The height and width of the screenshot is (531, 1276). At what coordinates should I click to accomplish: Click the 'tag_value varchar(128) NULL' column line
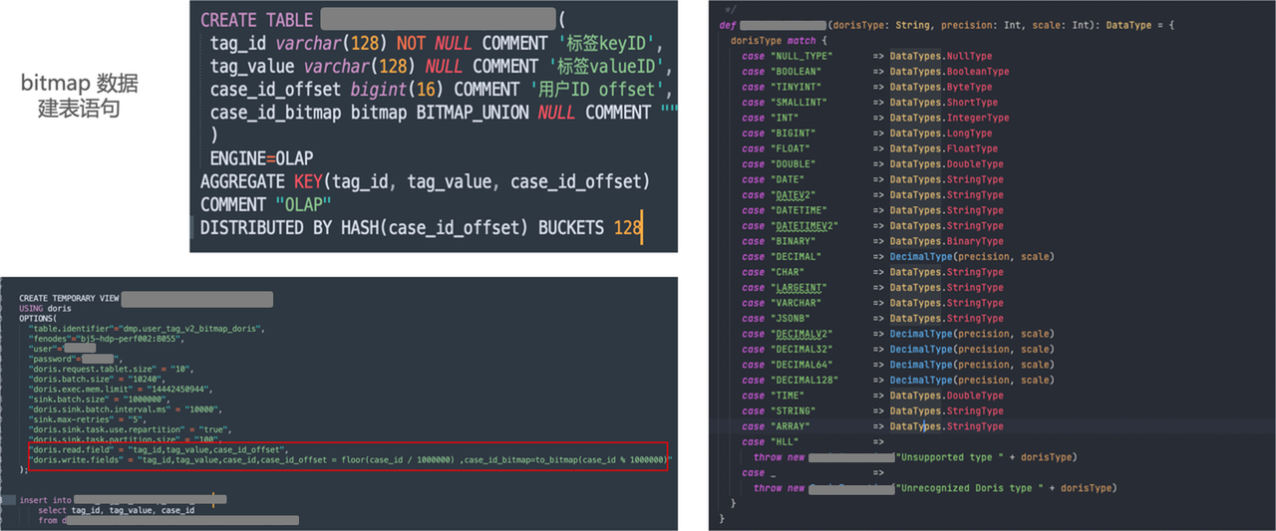(443, 66)
